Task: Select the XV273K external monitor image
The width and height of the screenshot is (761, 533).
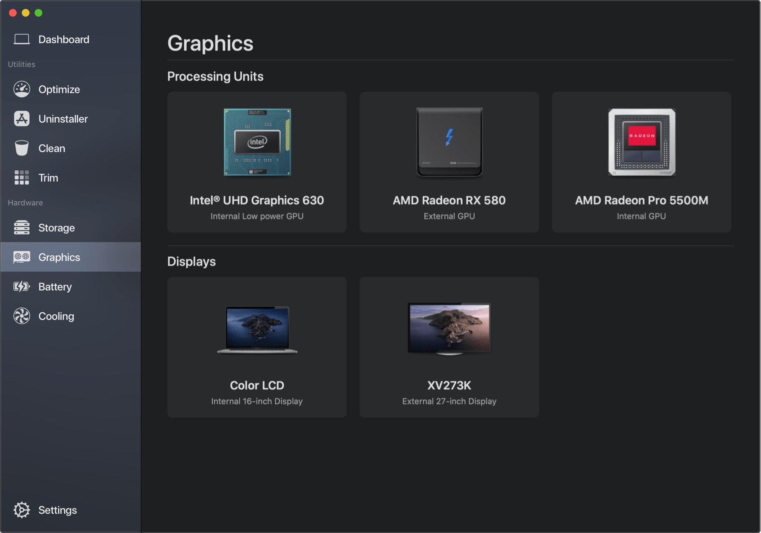Action: click(449, 328)
